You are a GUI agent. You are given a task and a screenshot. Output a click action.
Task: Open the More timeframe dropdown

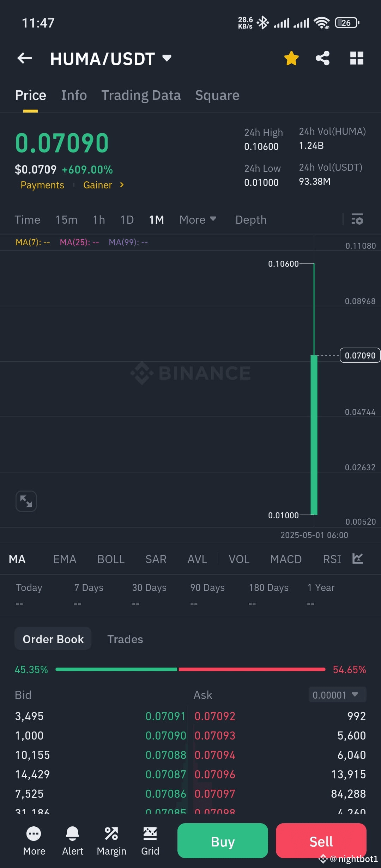(198, 219)
